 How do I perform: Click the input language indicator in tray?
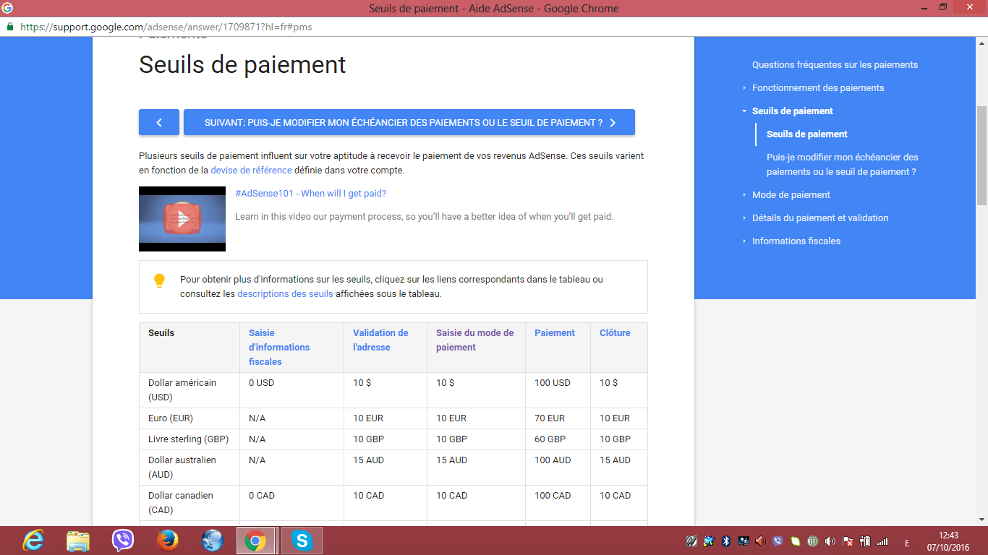point(907,542)
